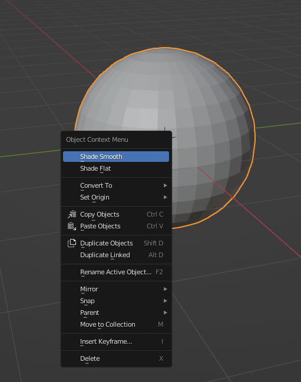Open the Set Origin submenu

click(x=116, y=197)
